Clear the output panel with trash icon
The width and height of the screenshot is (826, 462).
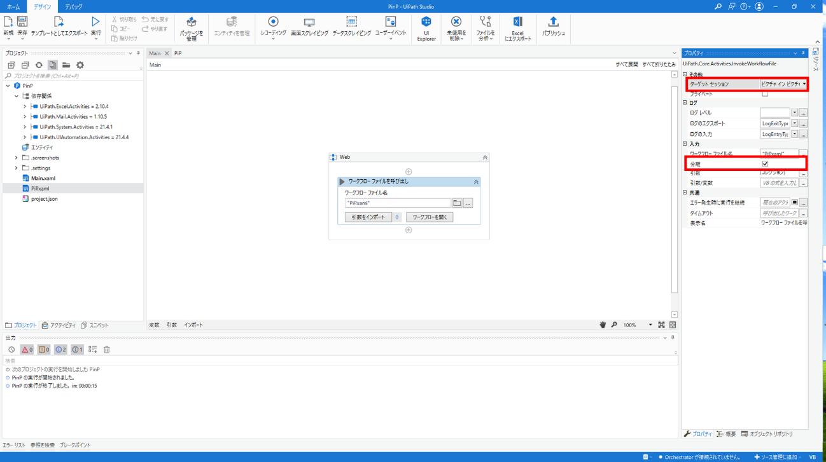[x=107, y=350]
